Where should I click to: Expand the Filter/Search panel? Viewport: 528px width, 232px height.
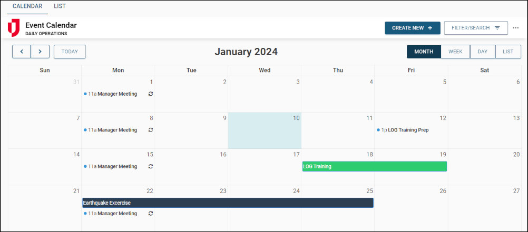476,28
